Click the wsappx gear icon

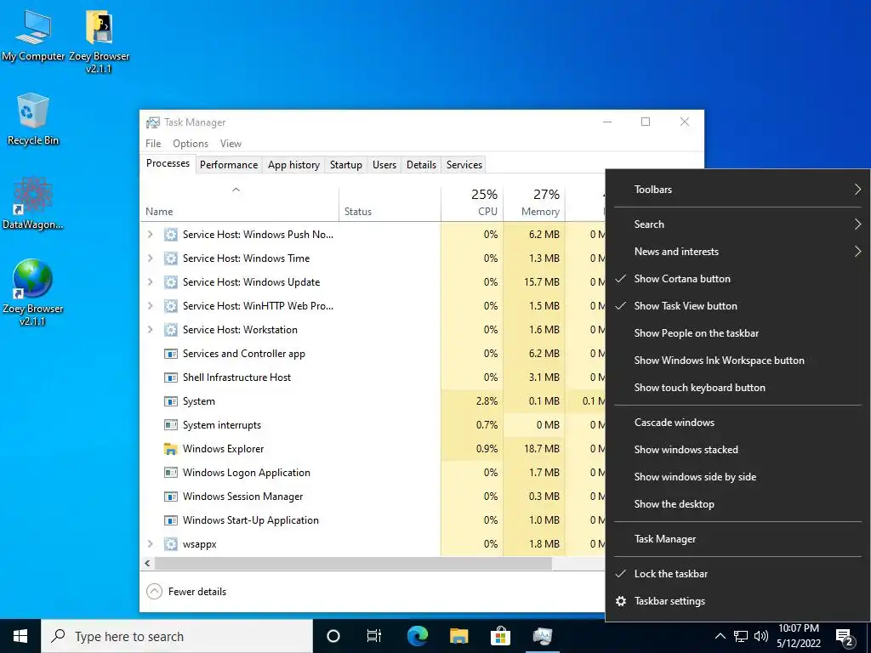(x=170, y=544)
